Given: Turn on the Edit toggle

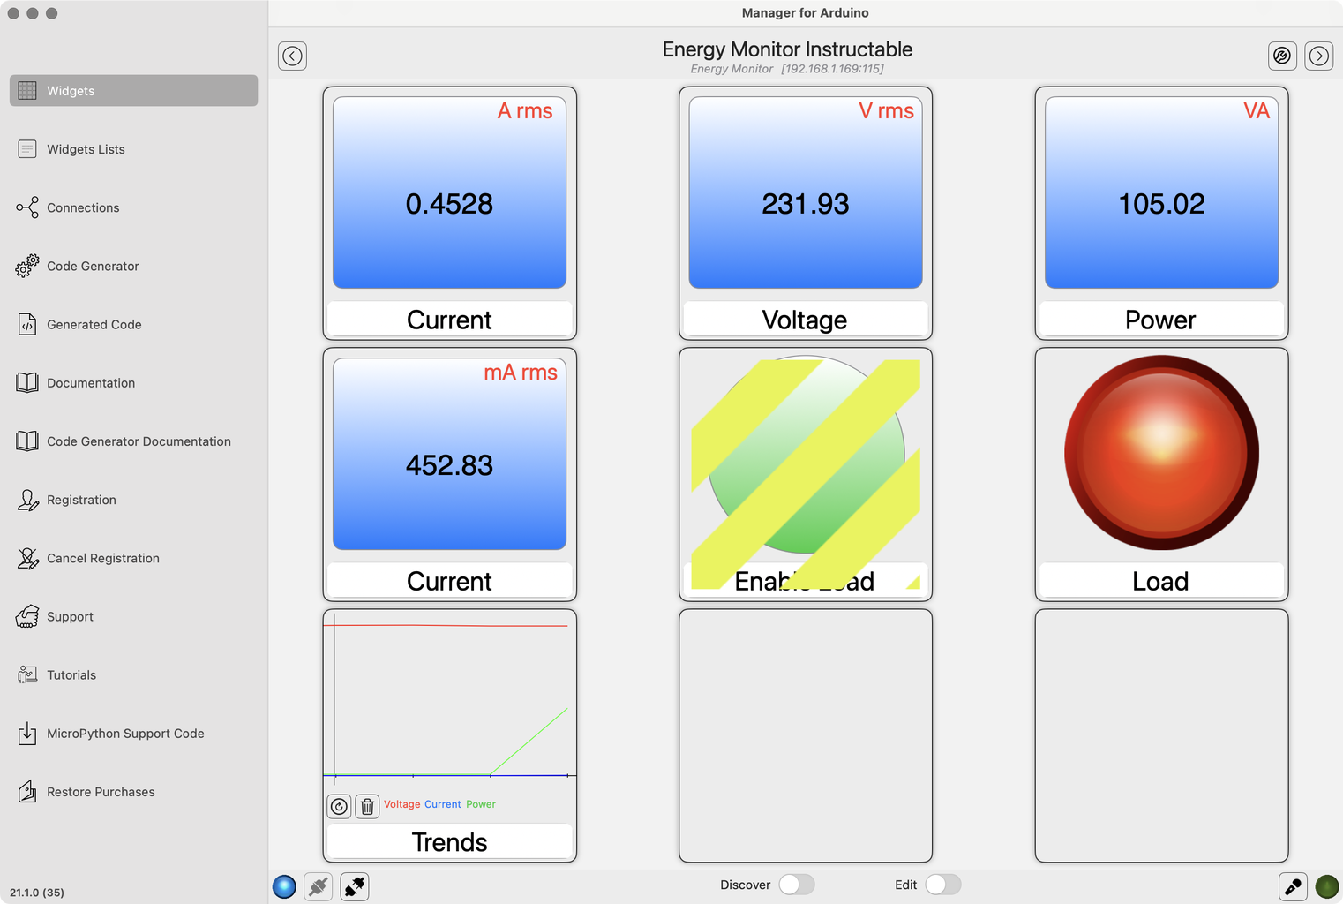Looking at the screenshot, I should click(x=942, y=884).
